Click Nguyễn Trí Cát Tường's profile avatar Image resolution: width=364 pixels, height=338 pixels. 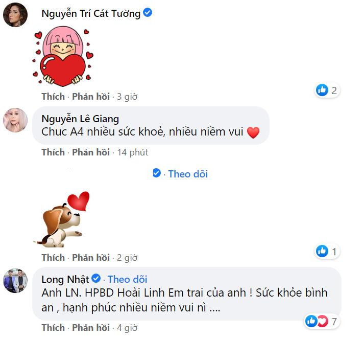[15, 14]
